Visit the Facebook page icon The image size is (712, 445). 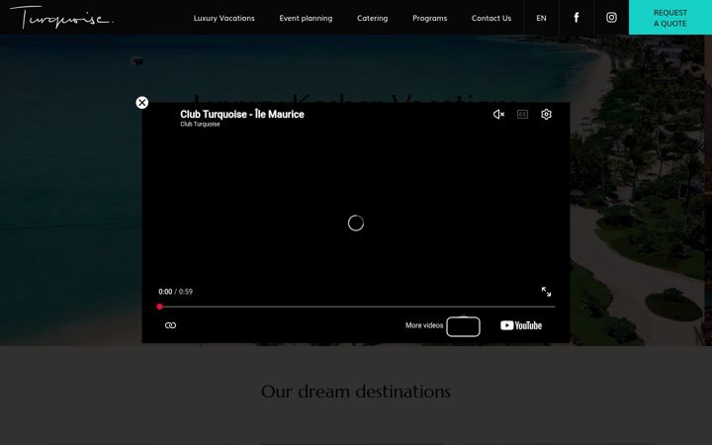coord(577,18)
